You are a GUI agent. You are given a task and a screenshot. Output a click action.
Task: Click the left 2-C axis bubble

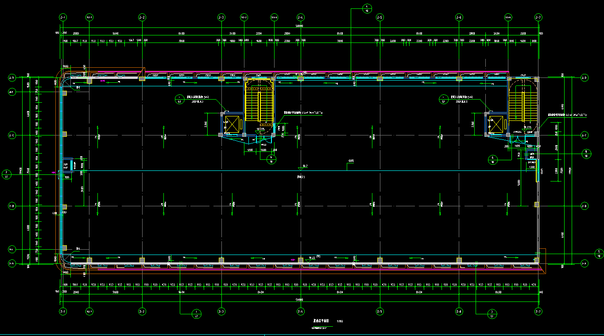tap(12, 135)
